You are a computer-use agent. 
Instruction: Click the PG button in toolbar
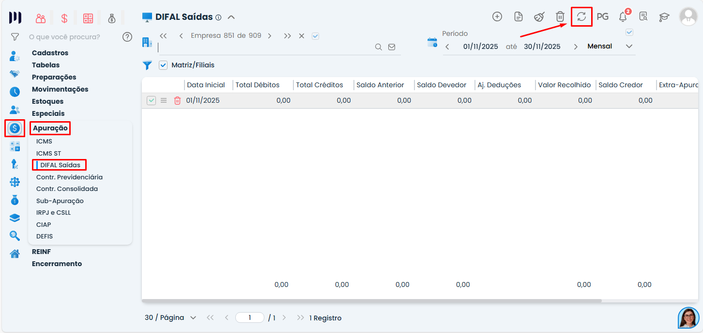[x=602, y=16]
